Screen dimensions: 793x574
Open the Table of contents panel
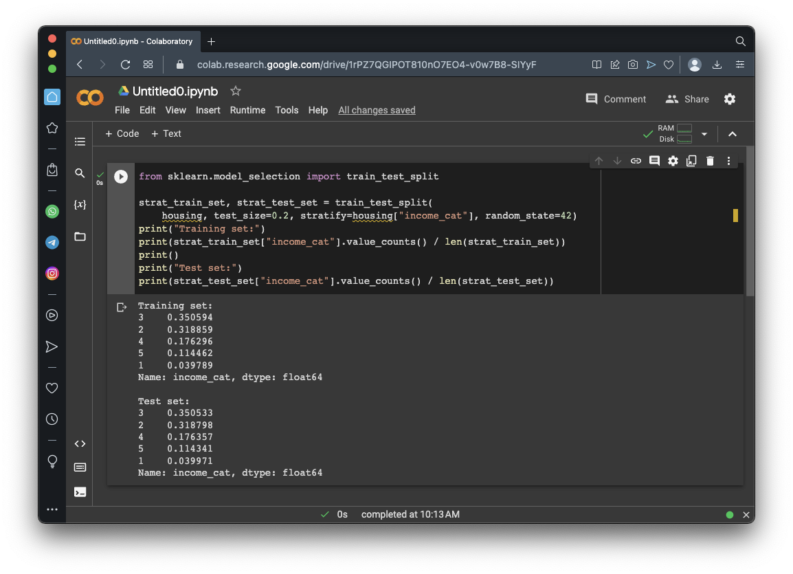[x=80, y=142]
